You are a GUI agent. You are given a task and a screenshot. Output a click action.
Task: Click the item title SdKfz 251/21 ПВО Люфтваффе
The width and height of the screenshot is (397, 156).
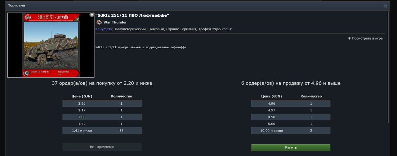click(132, 15)
